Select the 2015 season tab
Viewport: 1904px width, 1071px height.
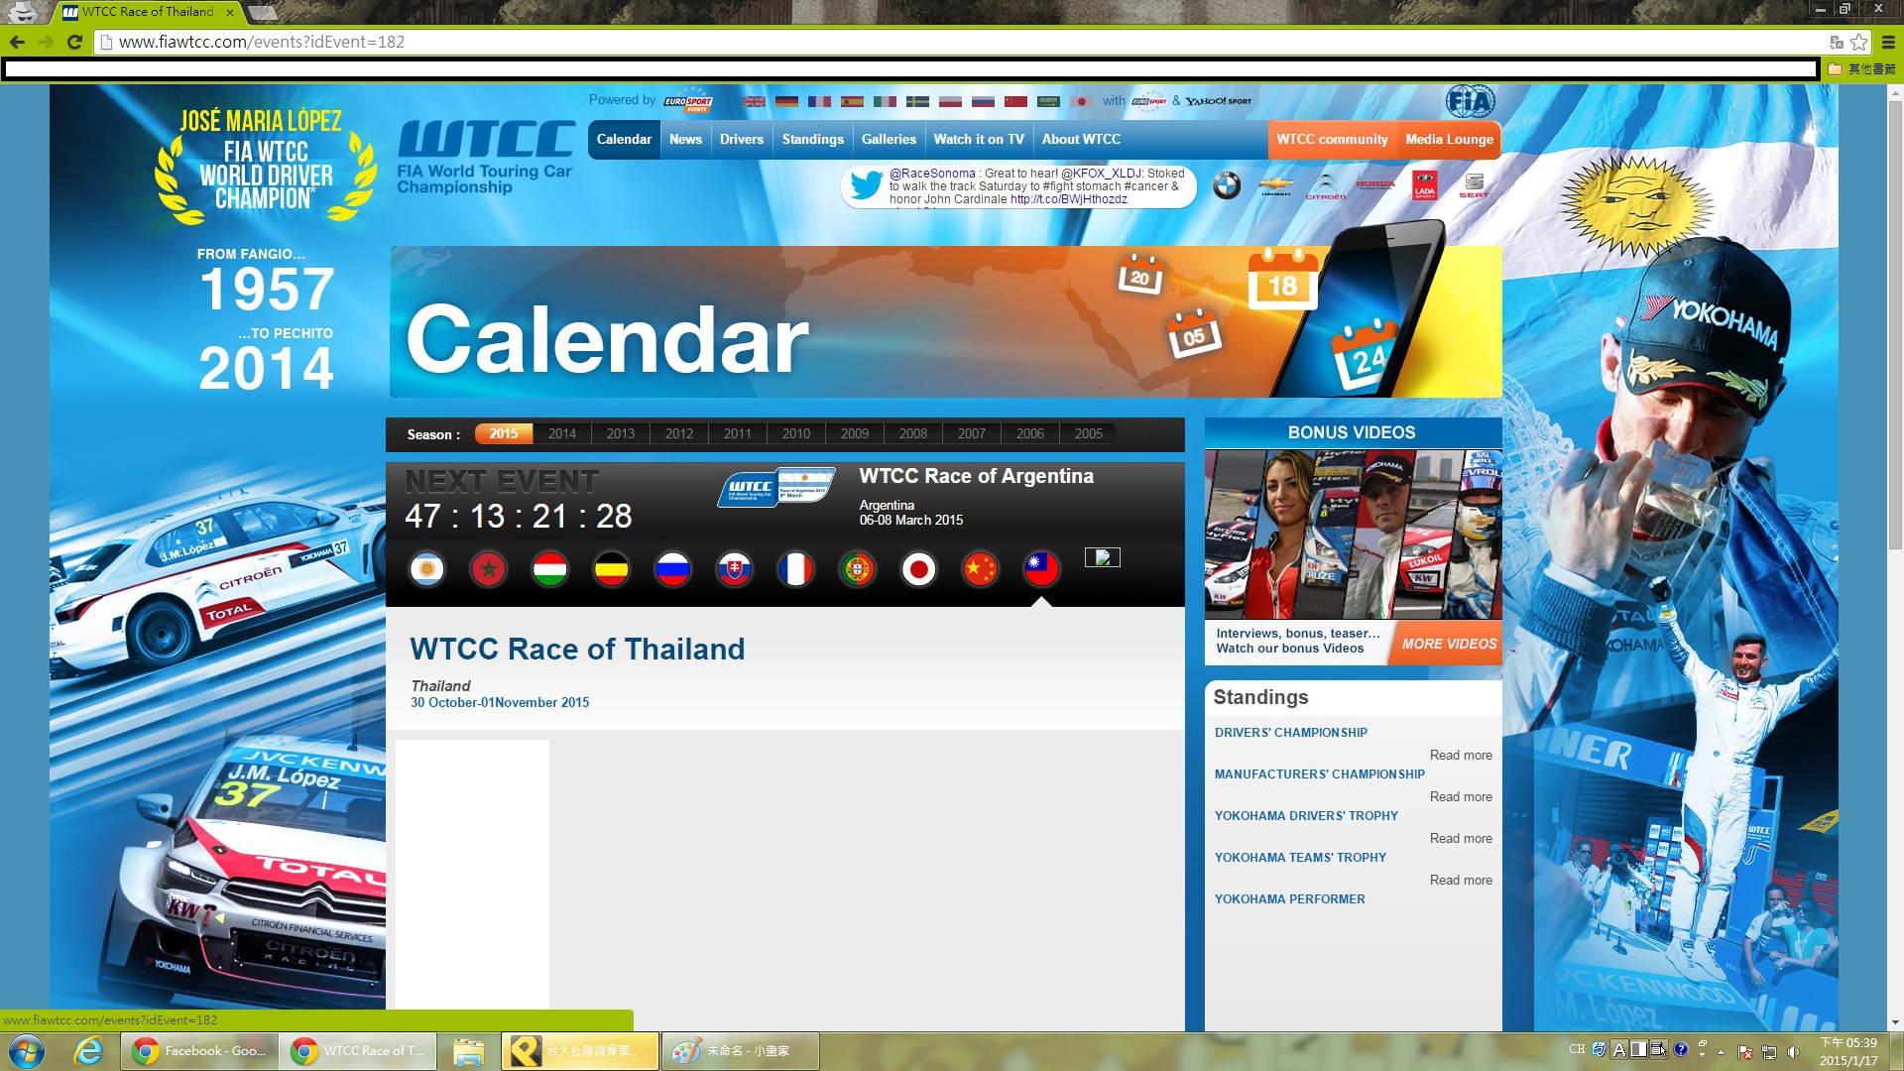[504, 434]
